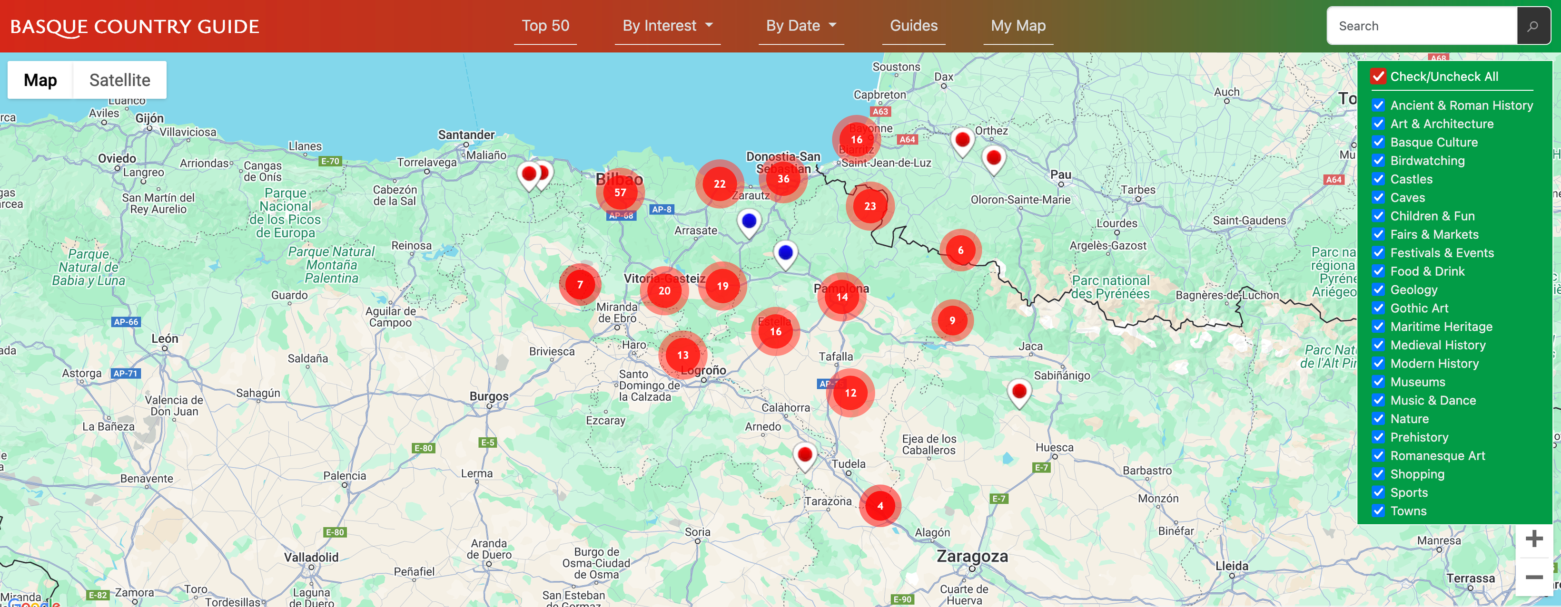Uncheck Caves filter

pyautogui.click(x=1378, y=197)
